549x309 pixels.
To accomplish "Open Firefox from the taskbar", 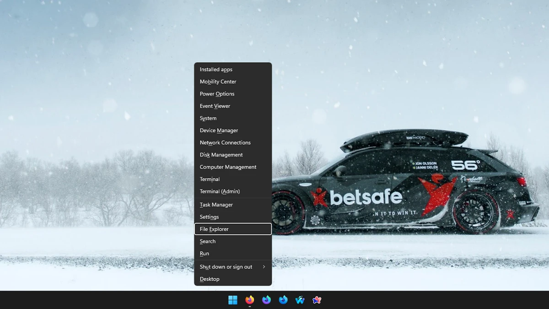I will coord(250,300).
